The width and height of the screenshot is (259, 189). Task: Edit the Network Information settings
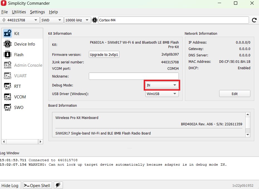coord(234,93)
